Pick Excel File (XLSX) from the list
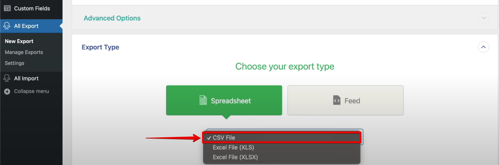 [x=235, y=157]
